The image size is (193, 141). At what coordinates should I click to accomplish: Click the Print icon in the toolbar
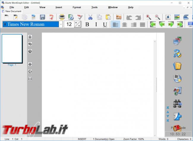pos(62,17)
